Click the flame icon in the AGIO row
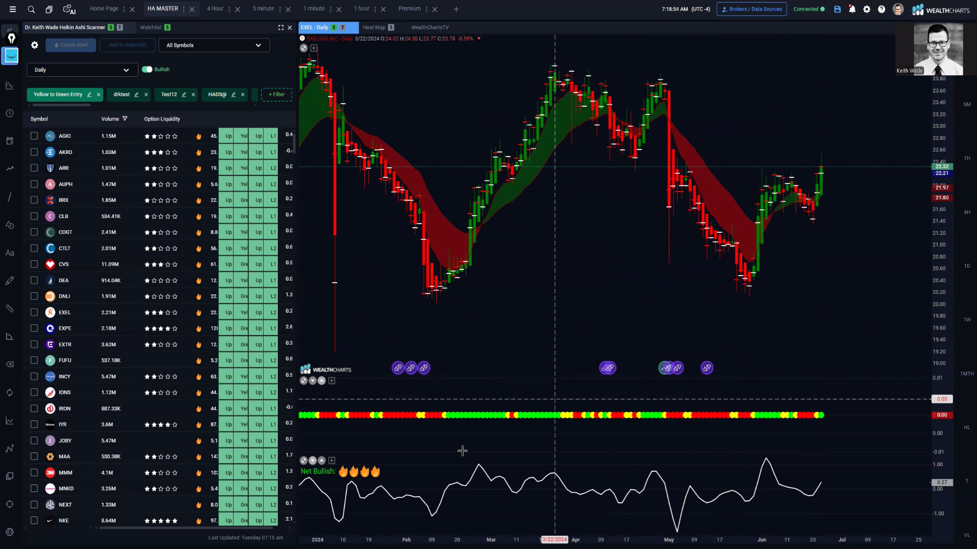977x549 pixels. point(198,136)
